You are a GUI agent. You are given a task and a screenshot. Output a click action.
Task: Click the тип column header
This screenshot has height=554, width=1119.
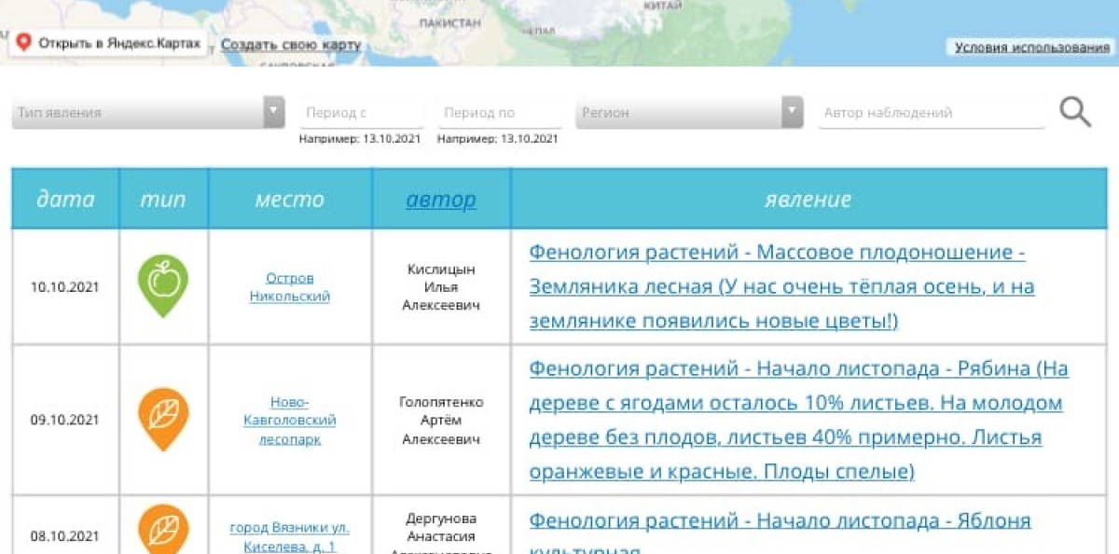point(163,199)
